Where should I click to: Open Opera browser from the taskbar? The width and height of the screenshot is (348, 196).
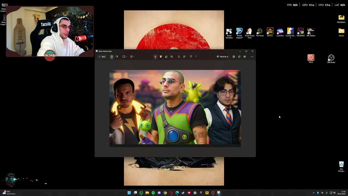click(x=171, y=193)
